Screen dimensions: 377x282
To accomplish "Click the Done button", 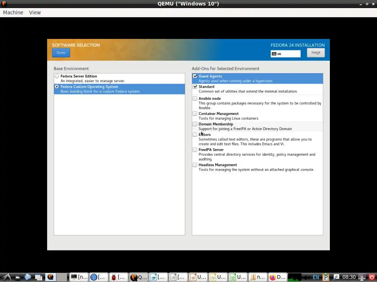I will 61,53.
